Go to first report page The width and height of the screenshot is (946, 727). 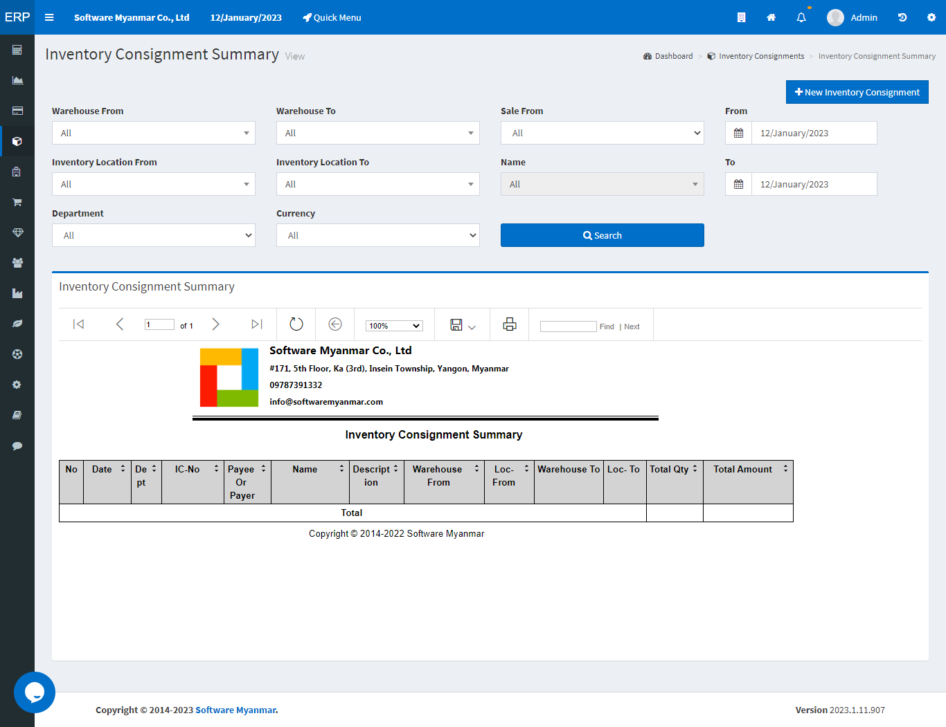pyautogui.click(x=79, y=324)
